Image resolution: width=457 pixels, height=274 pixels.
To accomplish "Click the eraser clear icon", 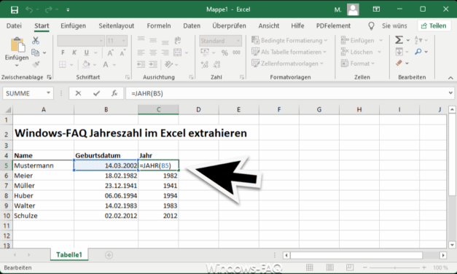I will coord(399,63).
